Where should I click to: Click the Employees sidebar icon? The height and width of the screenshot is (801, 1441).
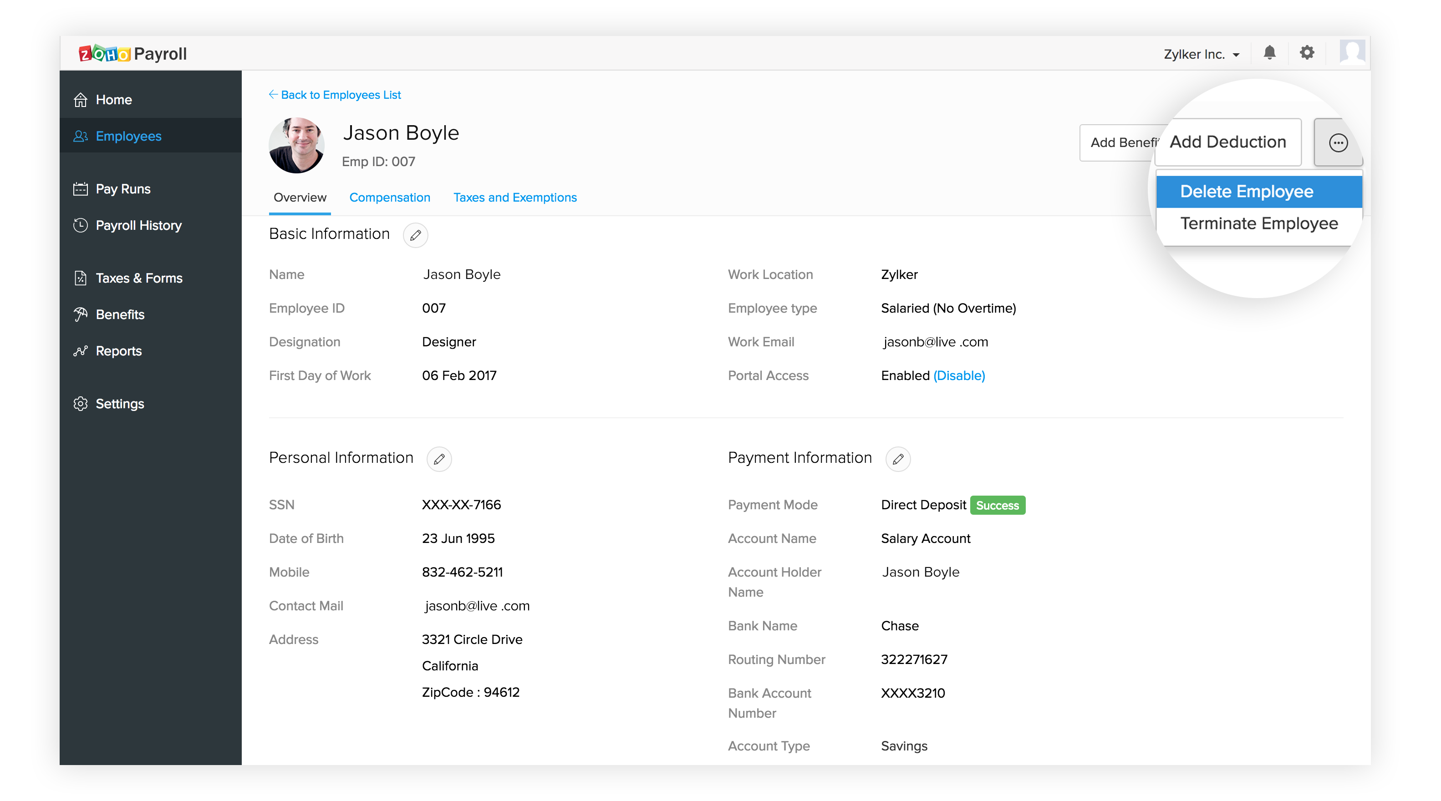point(81,136)
